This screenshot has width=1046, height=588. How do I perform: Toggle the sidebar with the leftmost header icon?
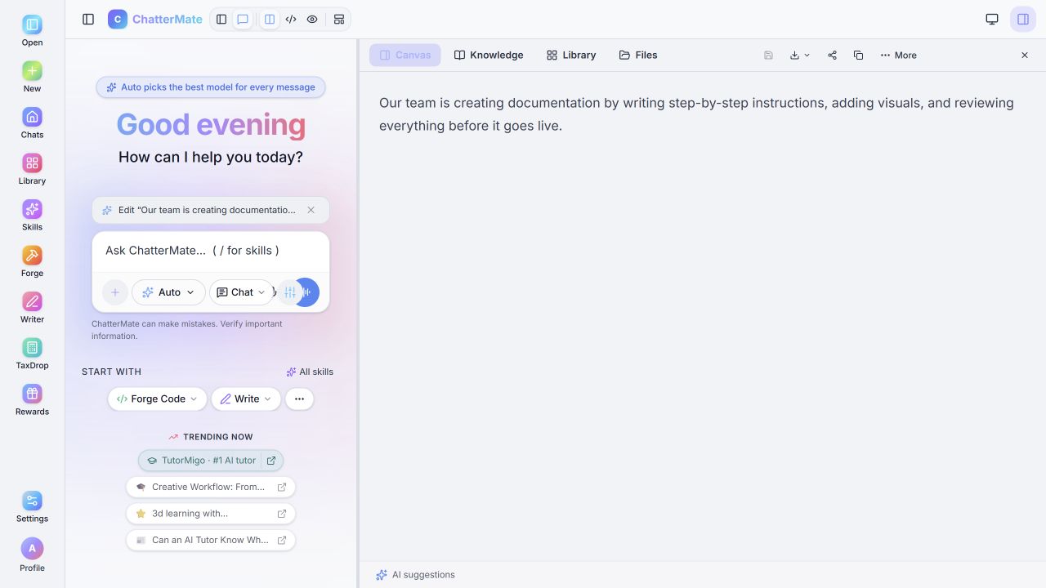[88, 19]
